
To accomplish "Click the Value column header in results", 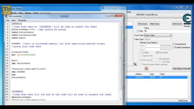I will pyautogui.click(x=162, y=74).
